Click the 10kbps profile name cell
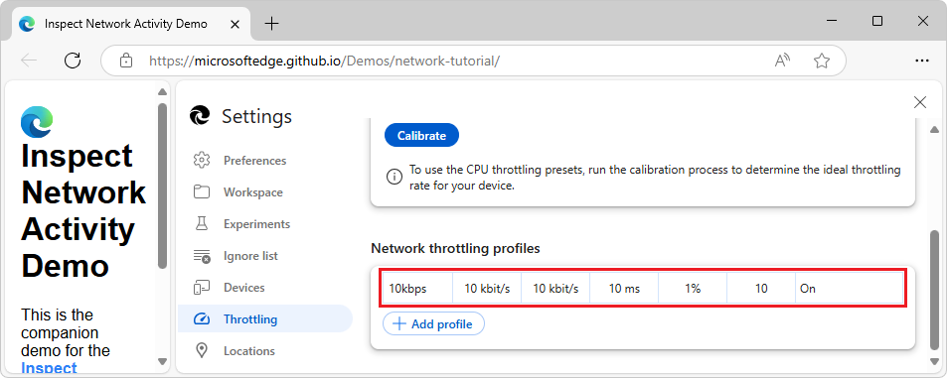Image resolution: width=947 pixels, height=378 pixels. 418,288
